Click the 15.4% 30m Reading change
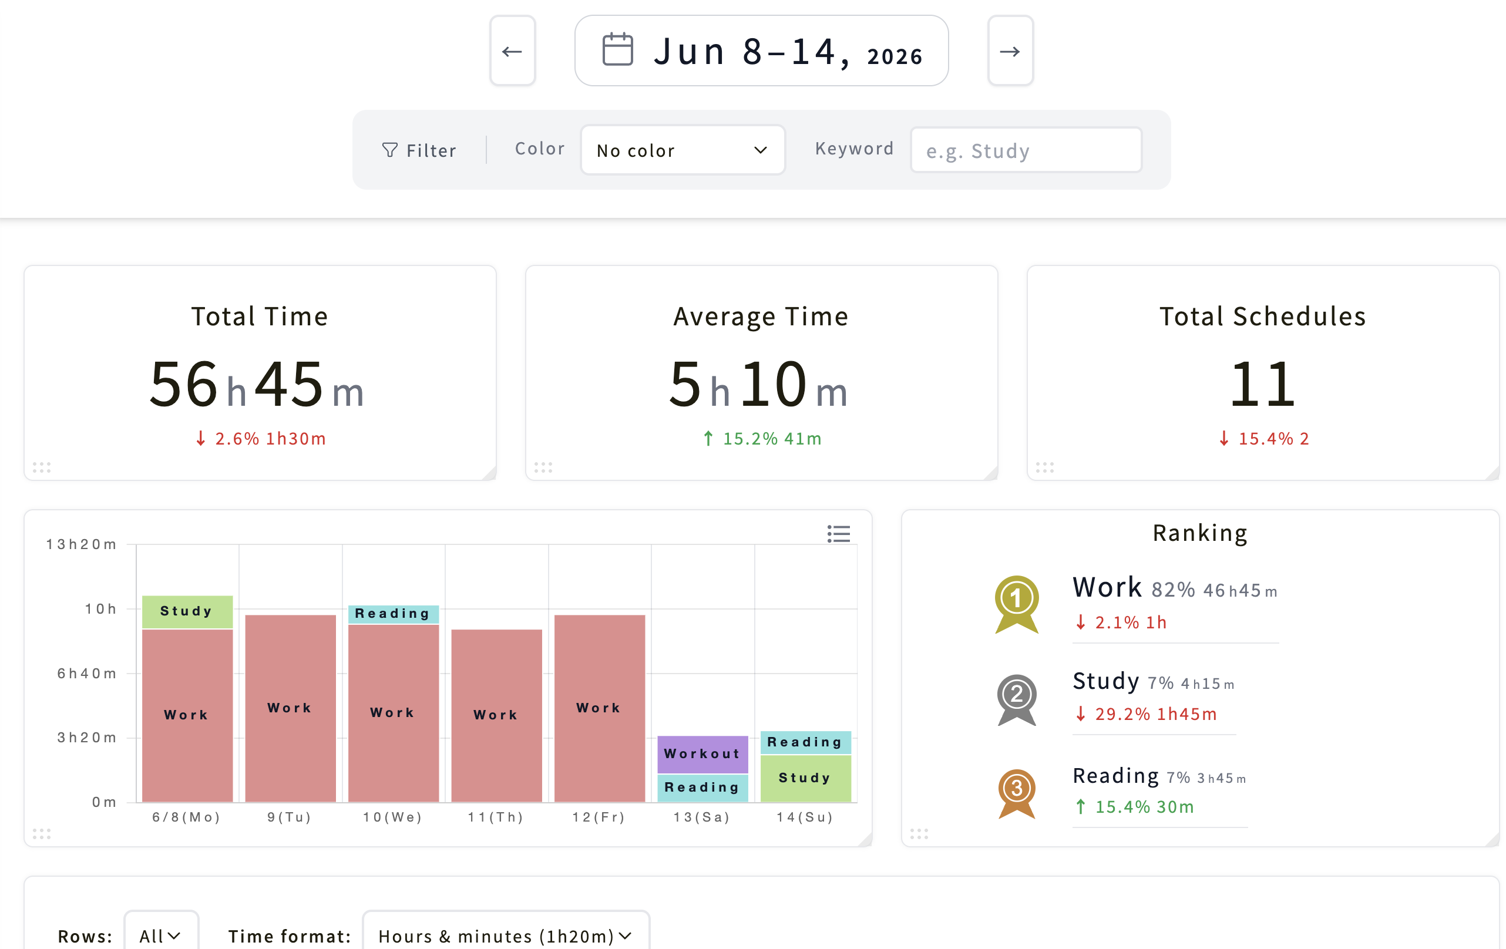This screenshot has height=949, width=1506. (x=1135, y=807)
